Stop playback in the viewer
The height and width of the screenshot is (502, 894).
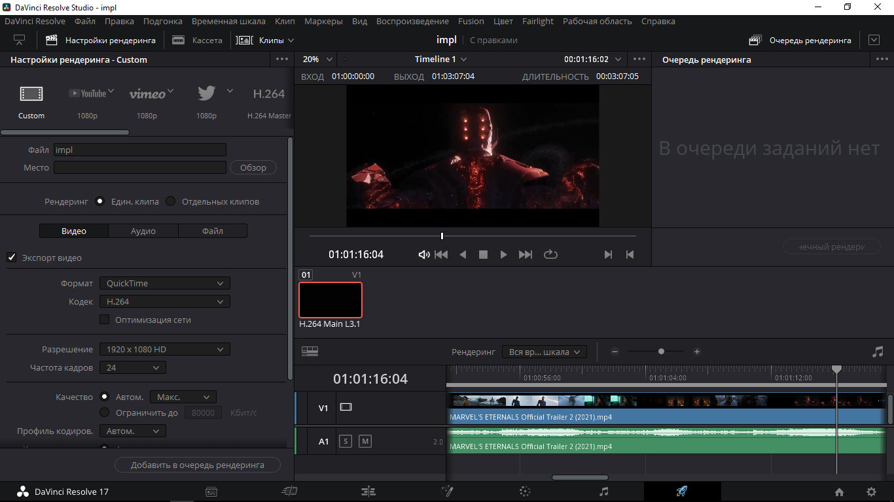click(x=483, y=255)
